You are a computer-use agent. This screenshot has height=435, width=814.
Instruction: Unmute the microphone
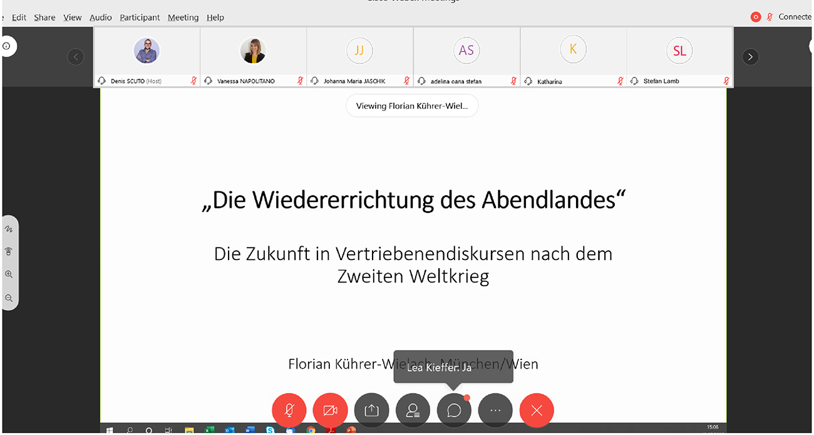(x=289, y=410)
